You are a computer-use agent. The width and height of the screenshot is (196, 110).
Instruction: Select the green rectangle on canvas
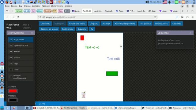[x=112, y=74]
